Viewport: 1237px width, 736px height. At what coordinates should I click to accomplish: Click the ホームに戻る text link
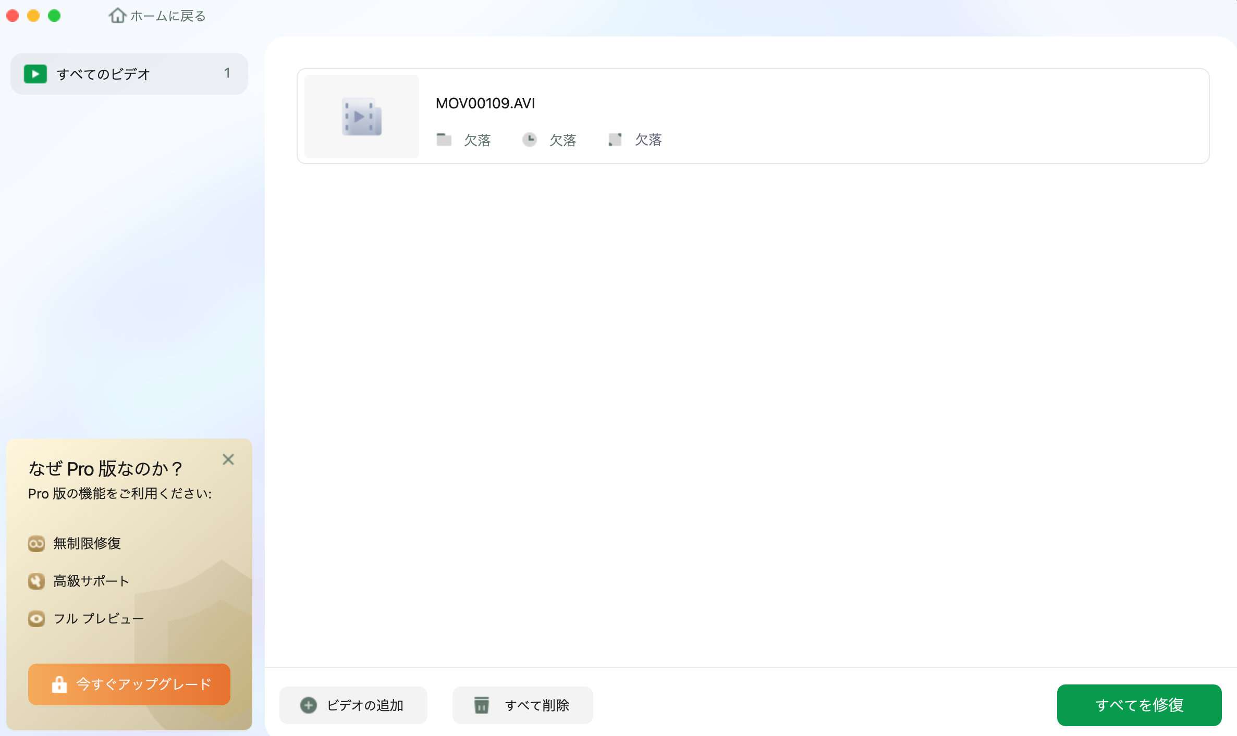pyautogui.click(x=168, y=16)
